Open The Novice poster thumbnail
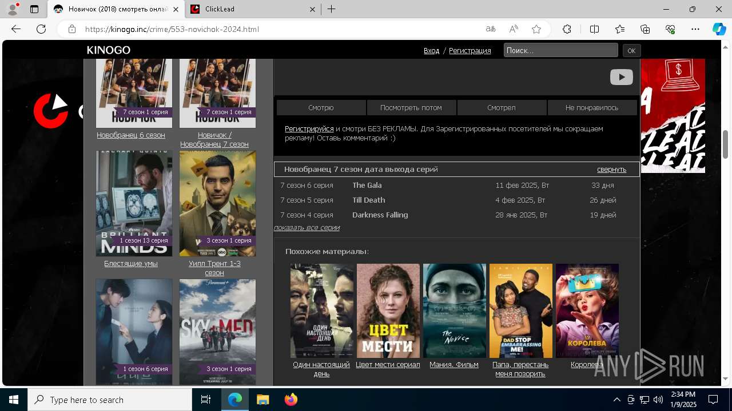732x411 pixels. [454, 311]
